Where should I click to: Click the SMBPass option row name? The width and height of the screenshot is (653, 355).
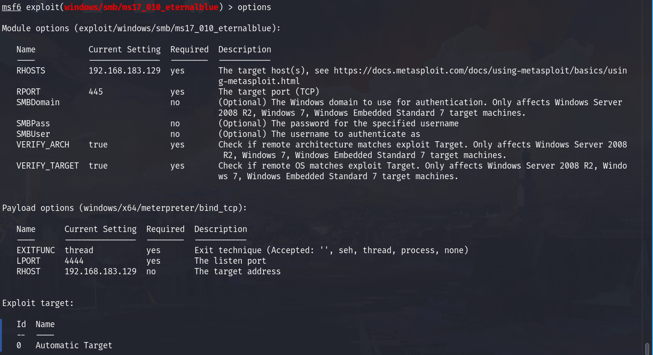[33, 123]
